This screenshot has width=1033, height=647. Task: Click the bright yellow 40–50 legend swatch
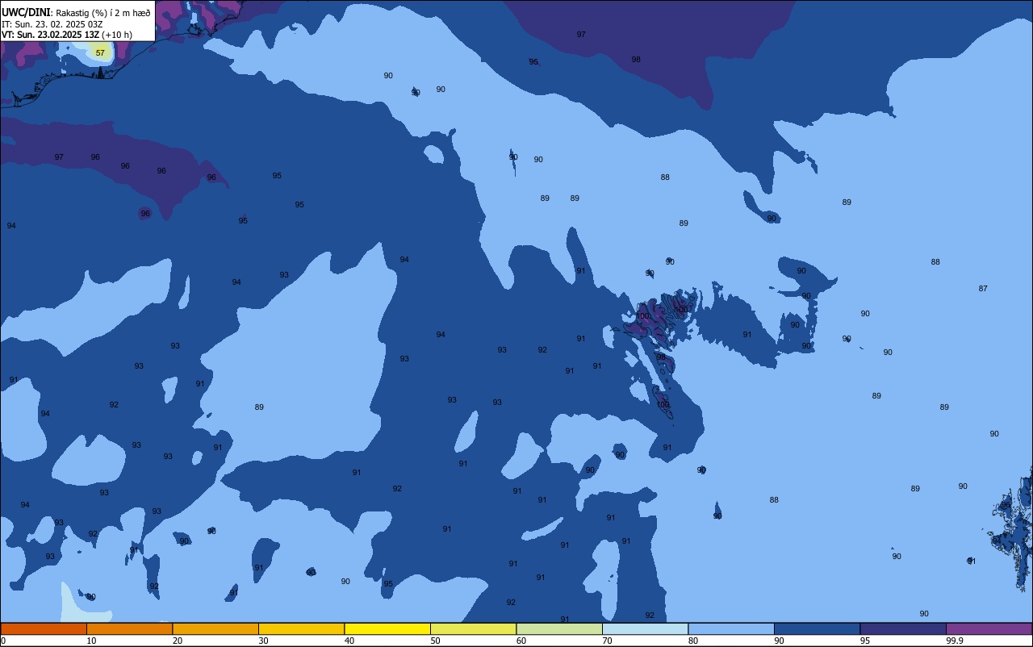(x=387, y=628)
